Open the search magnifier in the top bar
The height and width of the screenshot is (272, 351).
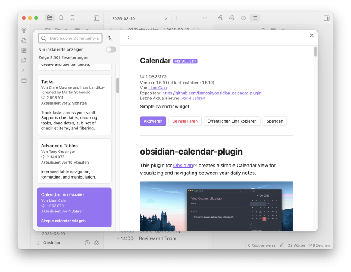tap(61, 18)
